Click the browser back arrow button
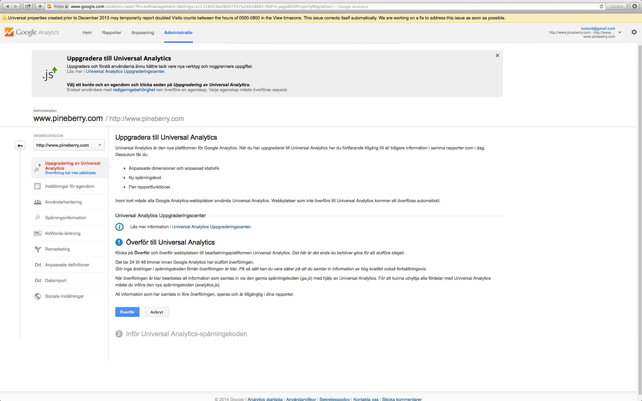The image size is (642, 401). click(7, 6)
